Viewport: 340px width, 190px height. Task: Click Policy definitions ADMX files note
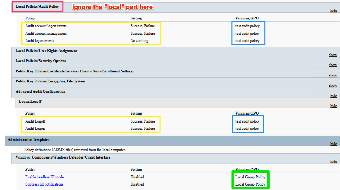[75, 150]
